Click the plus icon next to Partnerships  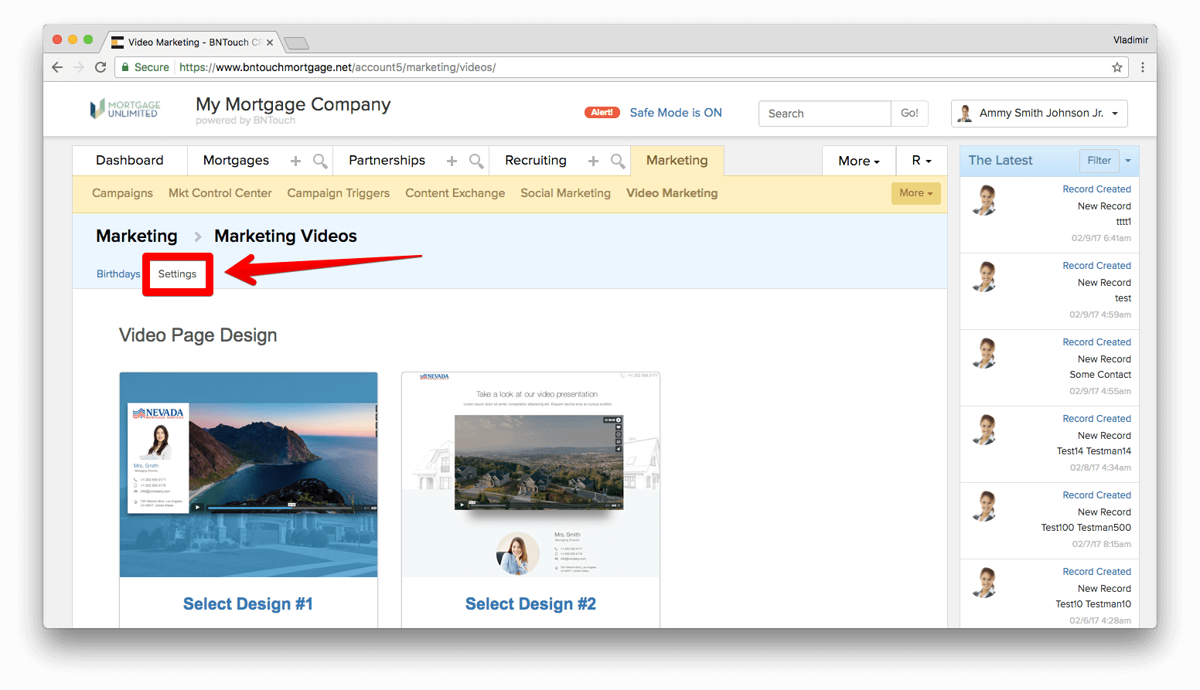point(452,161)
